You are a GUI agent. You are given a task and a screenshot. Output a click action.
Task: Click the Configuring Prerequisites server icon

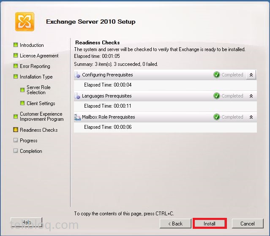77,75
